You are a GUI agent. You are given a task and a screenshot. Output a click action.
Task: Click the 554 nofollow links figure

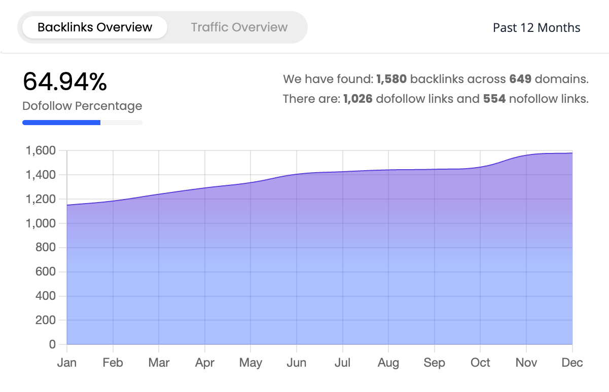click(494, 99)
